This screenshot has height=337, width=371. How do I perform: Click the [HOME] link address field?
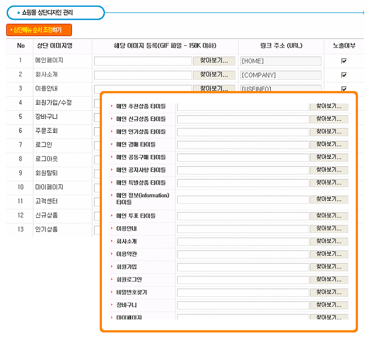pyautogui.click(x=280, y=61)
